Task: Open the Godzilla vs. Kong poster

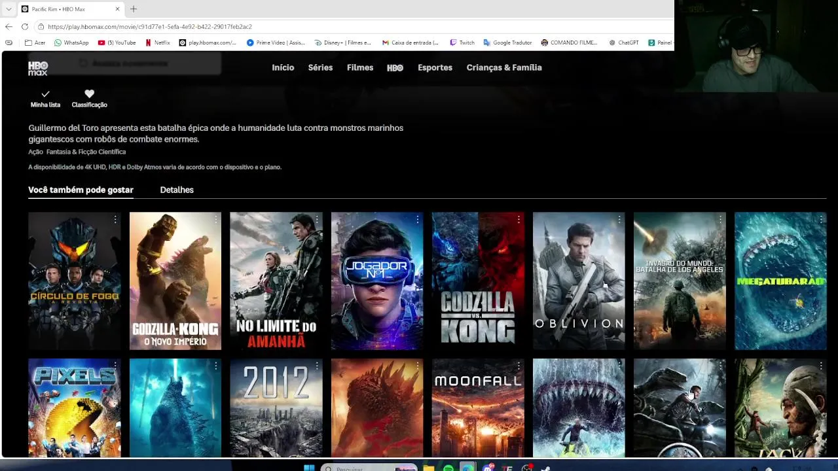Action: click(x=477, y=281)
